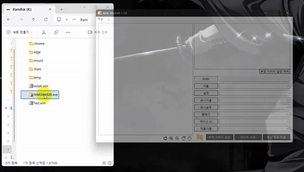
Task: Cut the selected file with scissors icon
Action: point(44,32)
